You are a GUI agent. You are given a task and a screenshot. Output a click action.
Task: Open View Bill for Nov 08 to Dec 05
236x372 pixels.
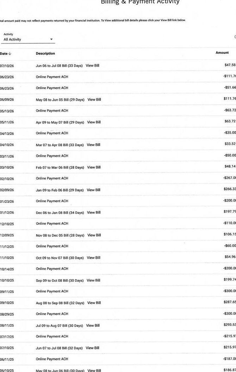click(94, 235)
